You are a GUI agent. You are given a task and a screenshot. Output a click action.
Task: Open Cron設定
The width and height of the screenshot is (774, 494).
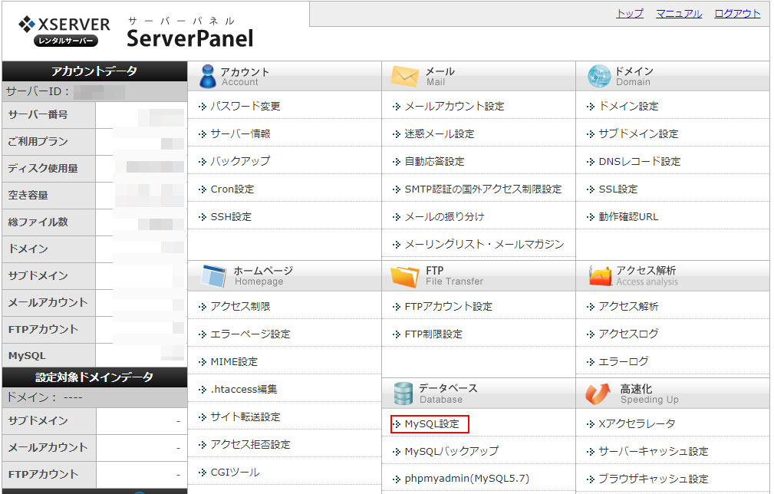click(232, 189)
